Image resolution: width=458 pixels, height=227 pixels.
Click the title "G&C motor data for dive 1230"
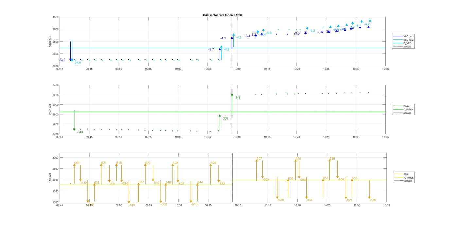pos(222,15)
